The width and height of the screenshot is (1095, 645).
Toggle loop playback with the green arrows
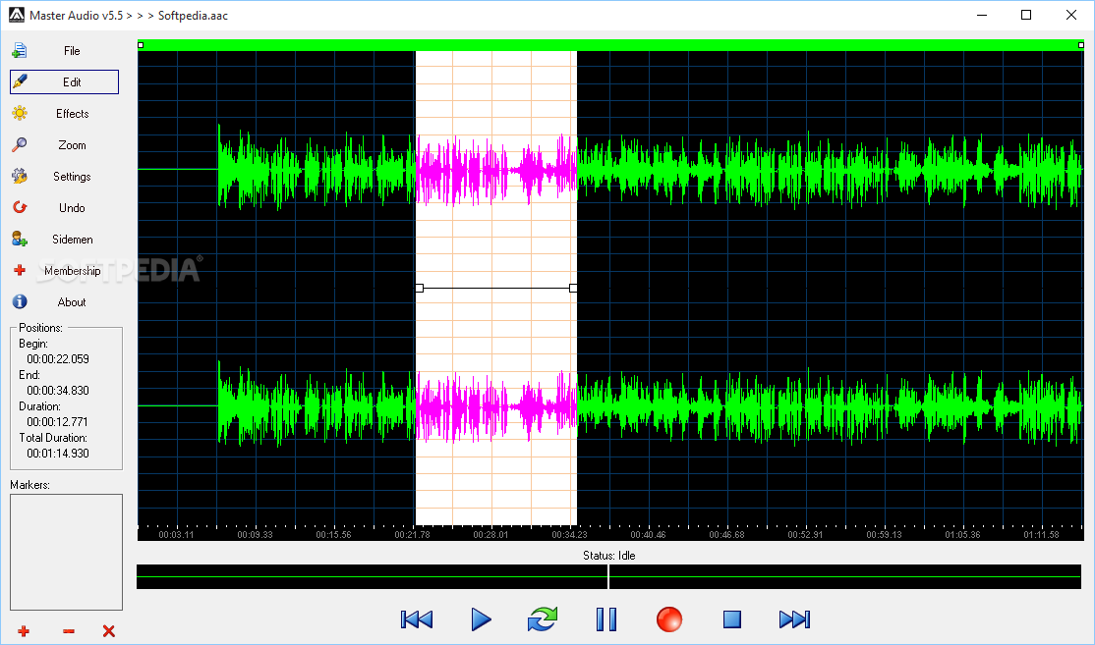tap(543, 619)
